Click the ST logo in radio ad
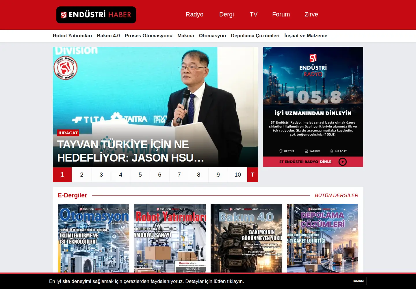 pos(313,58)
